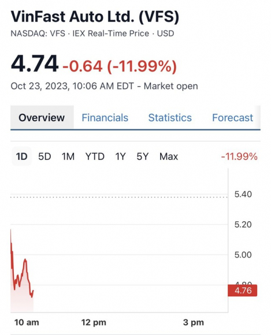Select the Overview tab
The width and height of the screenshot is (271, 335).
tap(42, 118)
